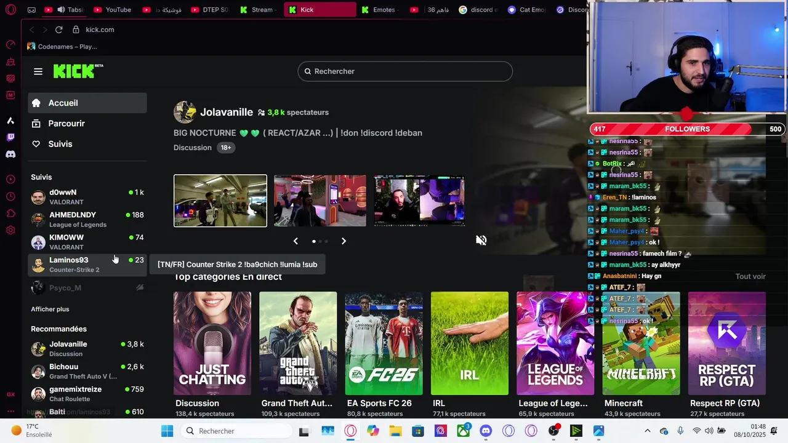Screen dimensions: 788x443
Task: Show next featured streams carousel arrow
Action: [x=344, y=241]
